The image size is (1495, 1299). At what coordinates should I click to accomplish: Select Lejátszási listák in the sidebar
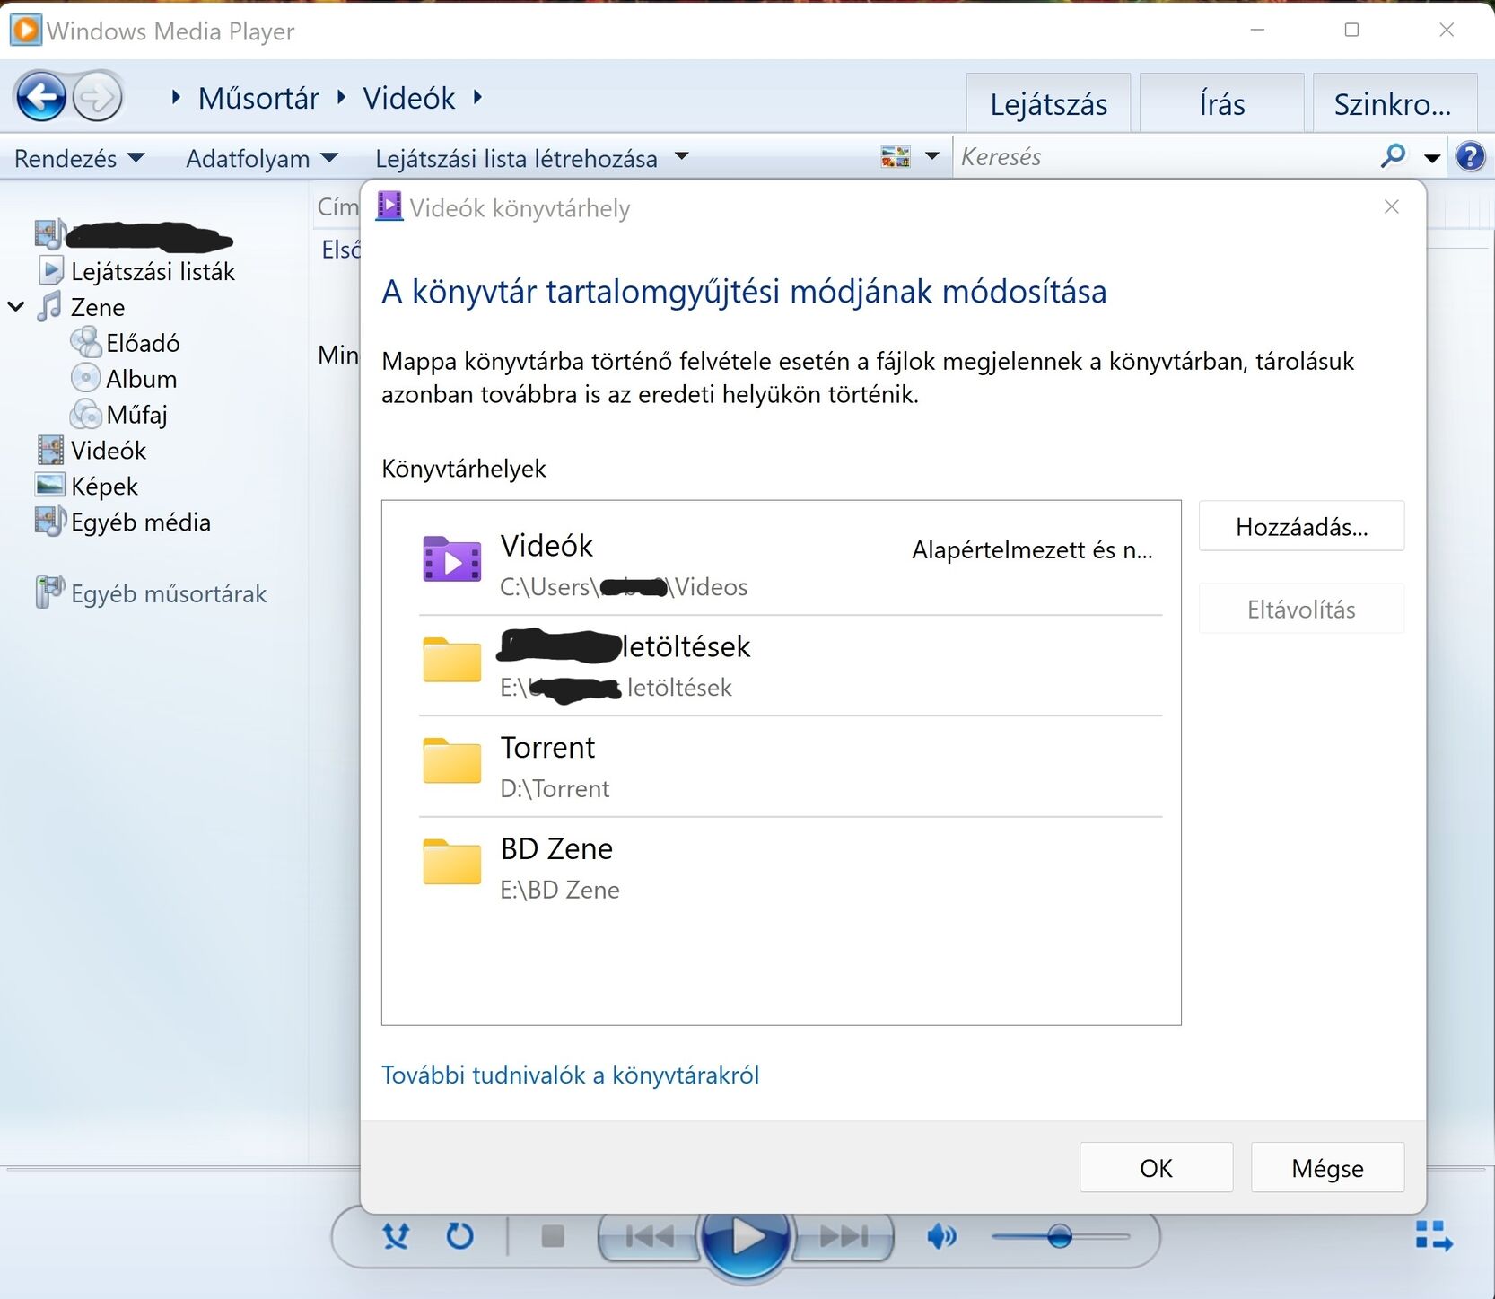click(153, 271)
